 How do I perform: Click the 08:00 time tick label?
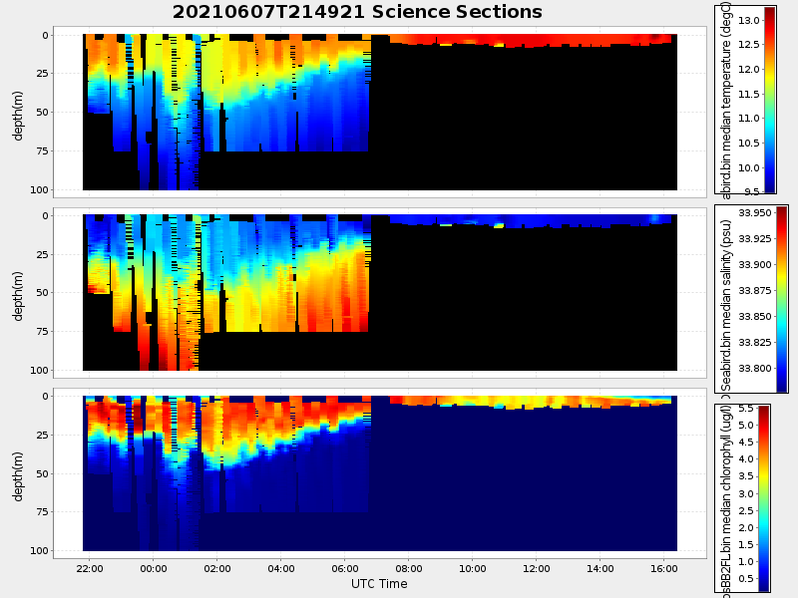(409, 568)
